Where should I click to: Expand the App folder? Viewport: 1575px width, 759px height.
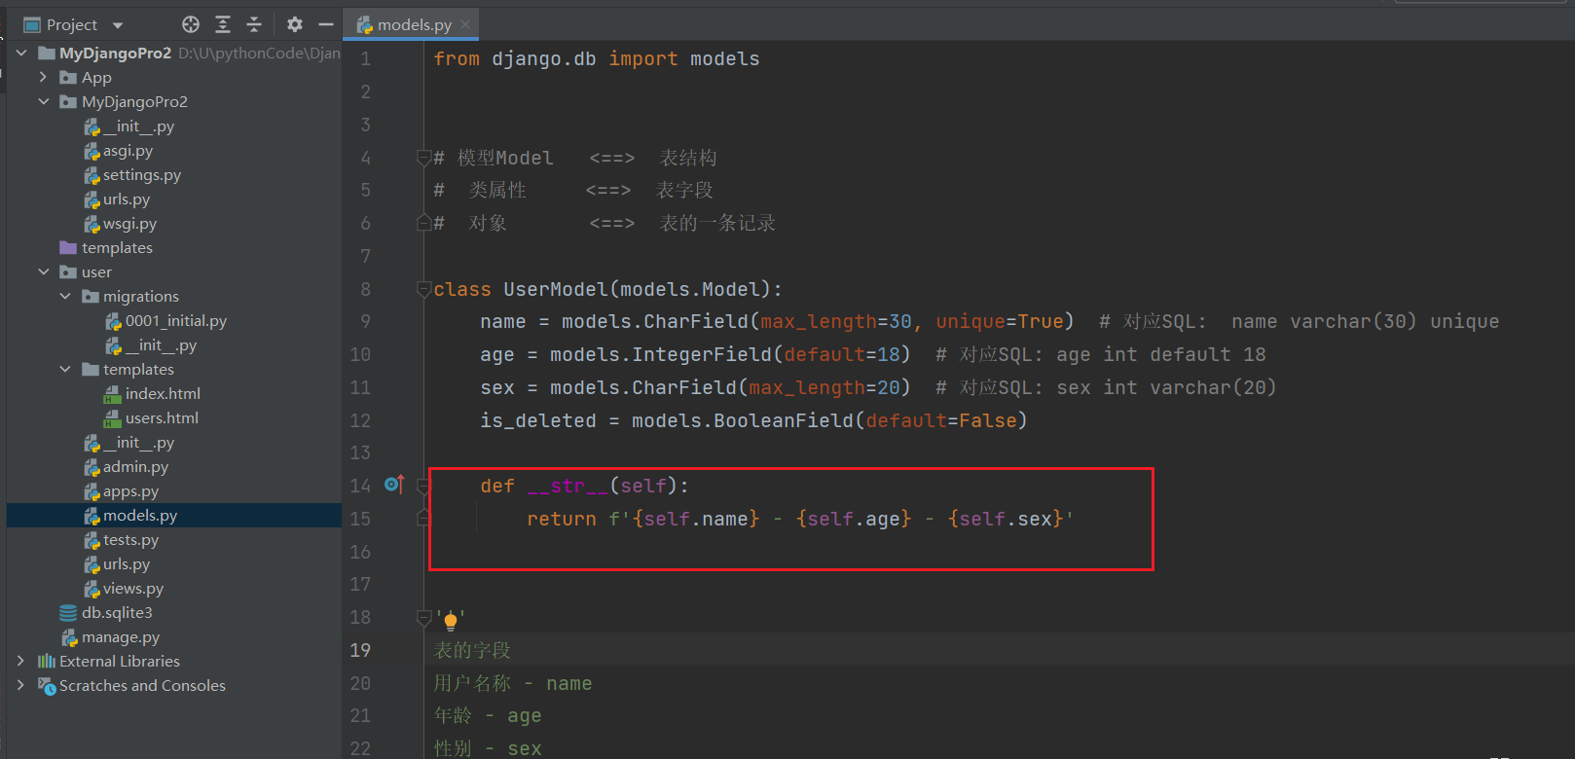point(43,77)
